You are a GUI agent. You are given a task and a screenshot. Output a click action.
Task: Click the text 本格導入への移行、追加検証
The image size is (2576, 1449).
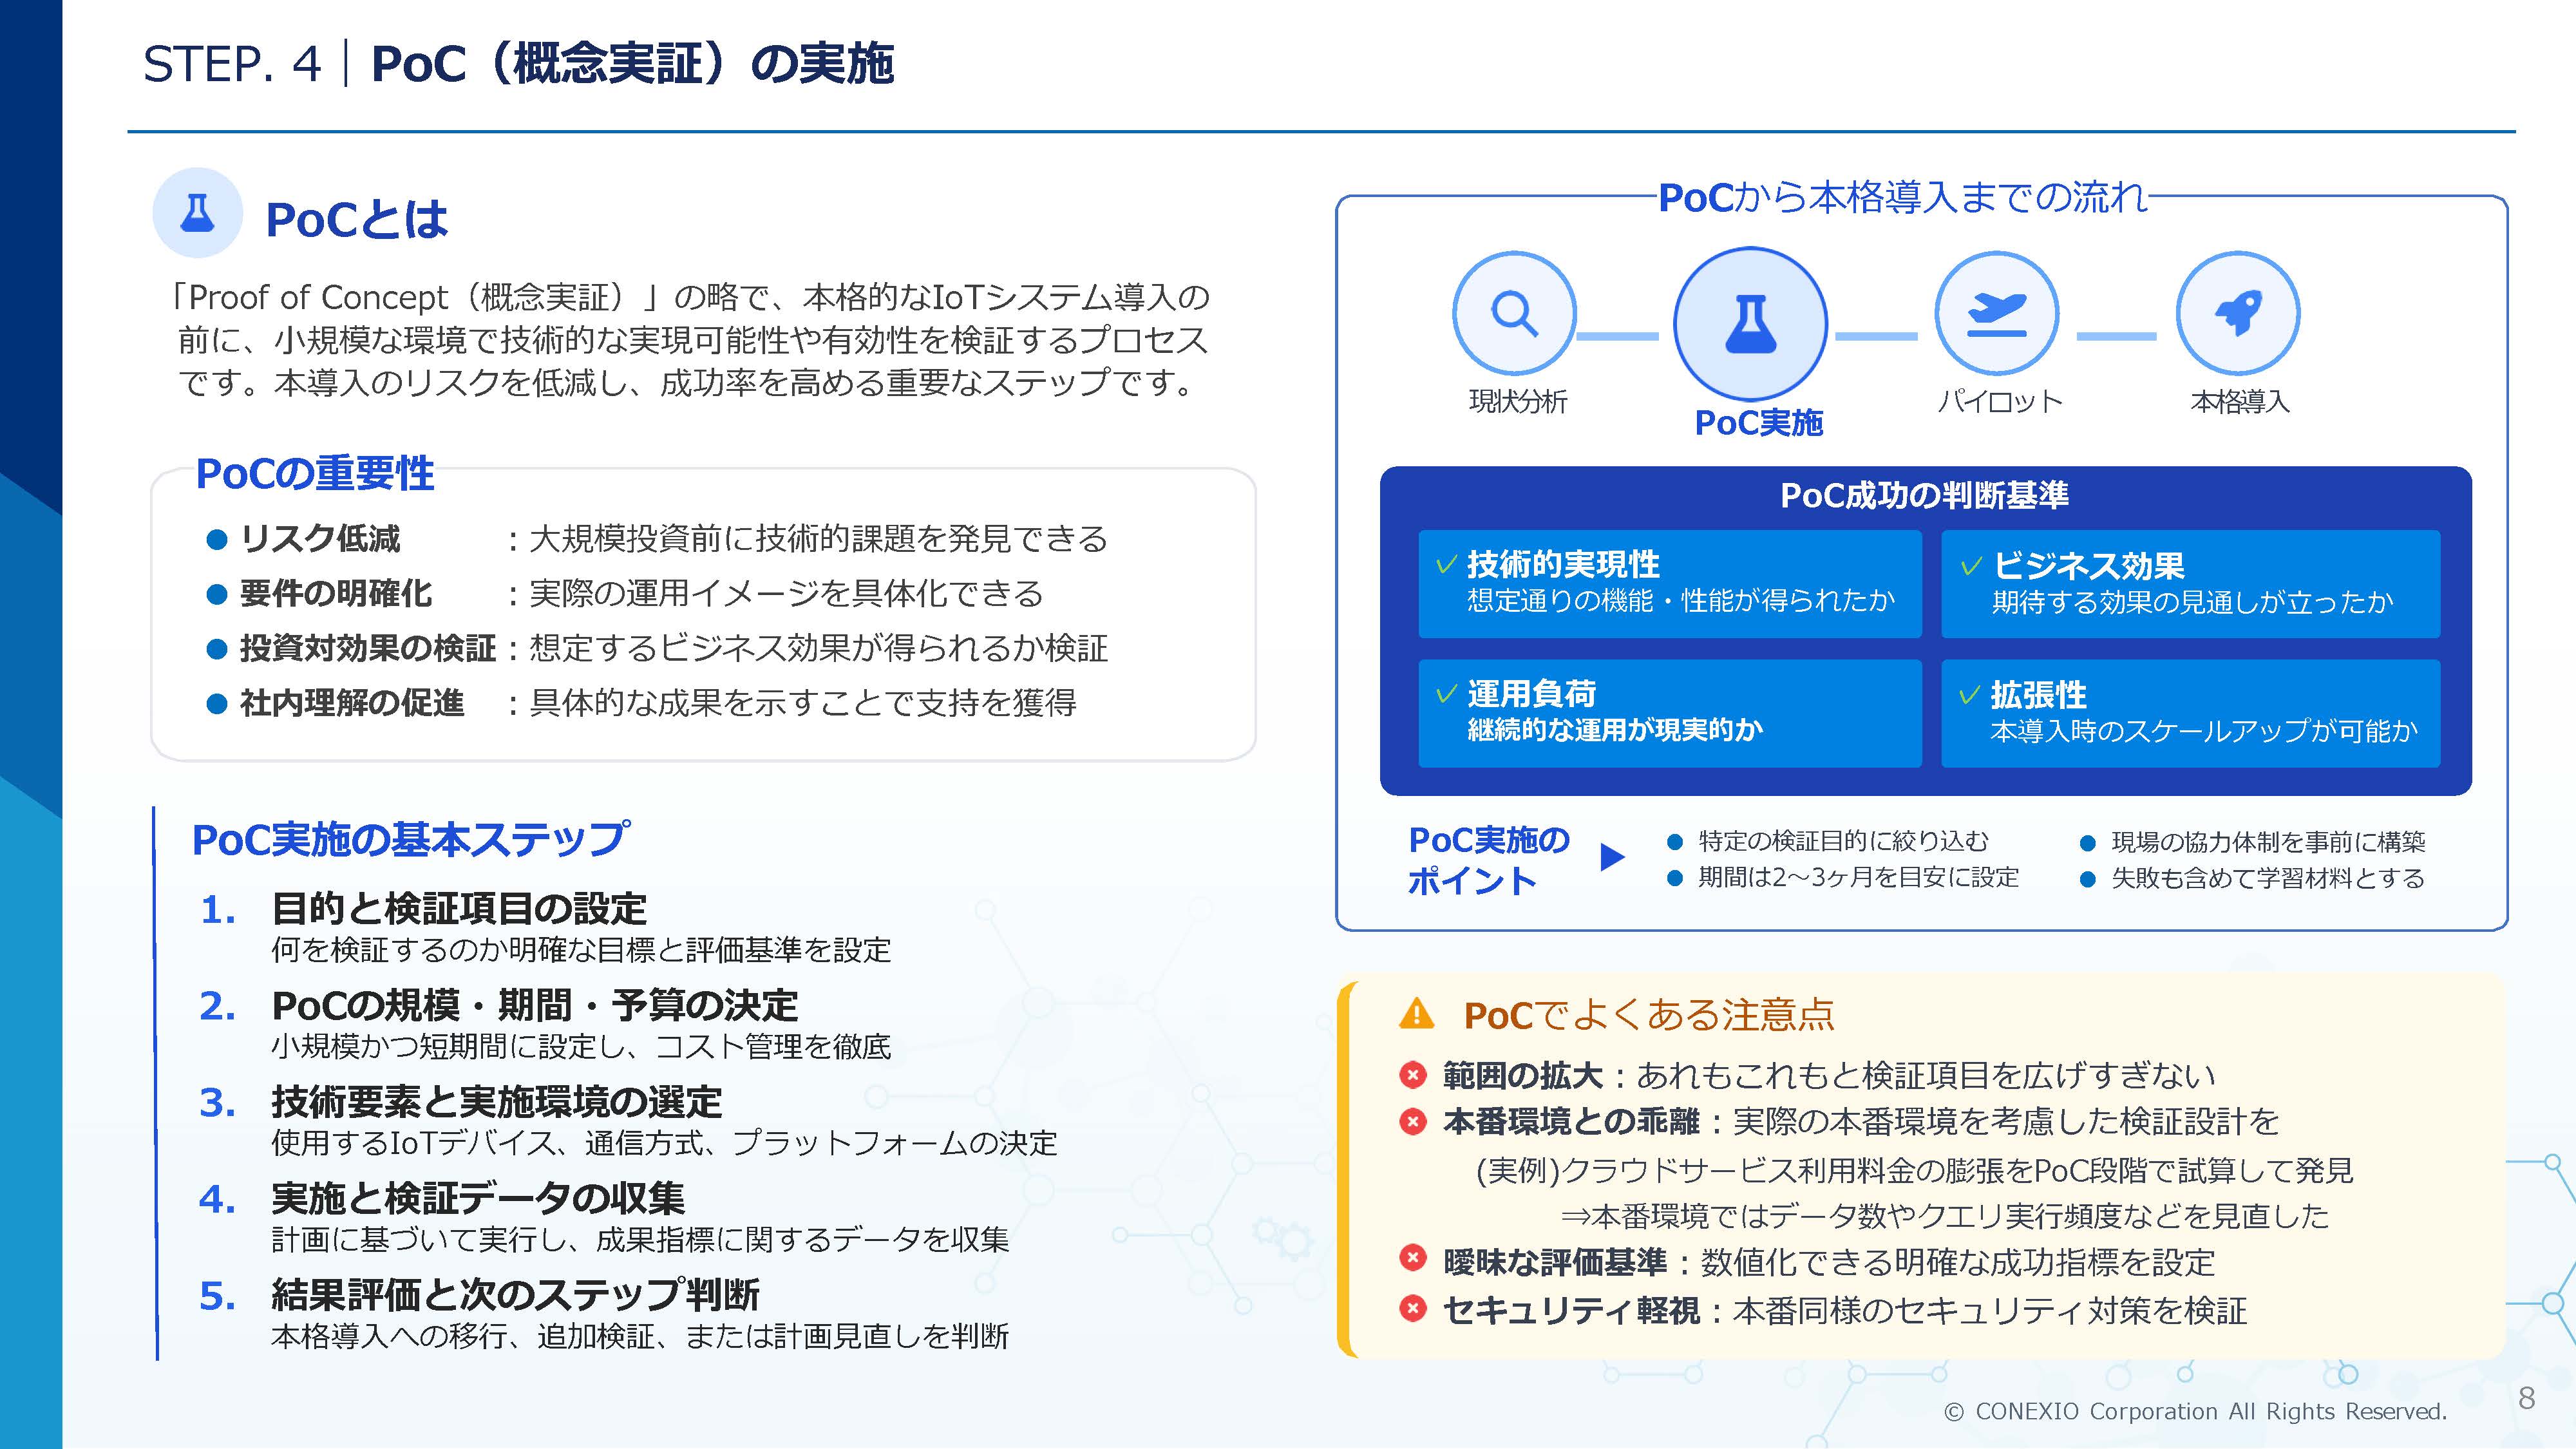pos(640,1336)
